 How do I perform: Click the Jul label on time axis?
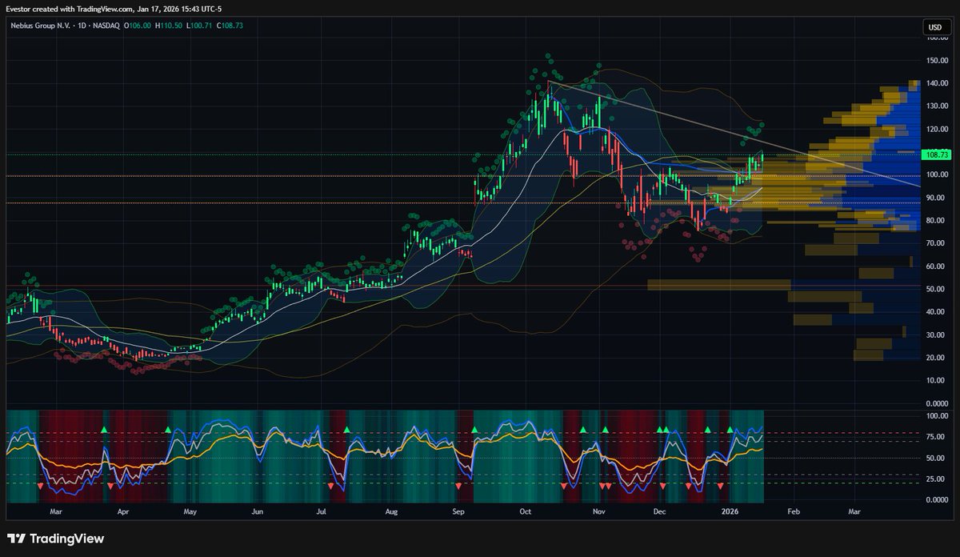coord(321,511)
